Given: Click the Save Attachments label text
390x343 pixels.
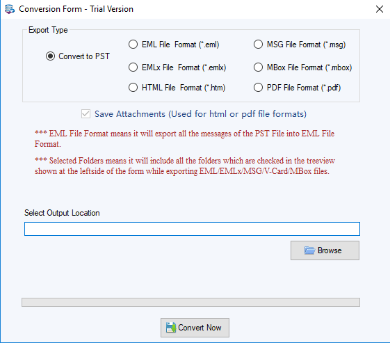Looking at the screenshot, I should (x=200, y=114).
